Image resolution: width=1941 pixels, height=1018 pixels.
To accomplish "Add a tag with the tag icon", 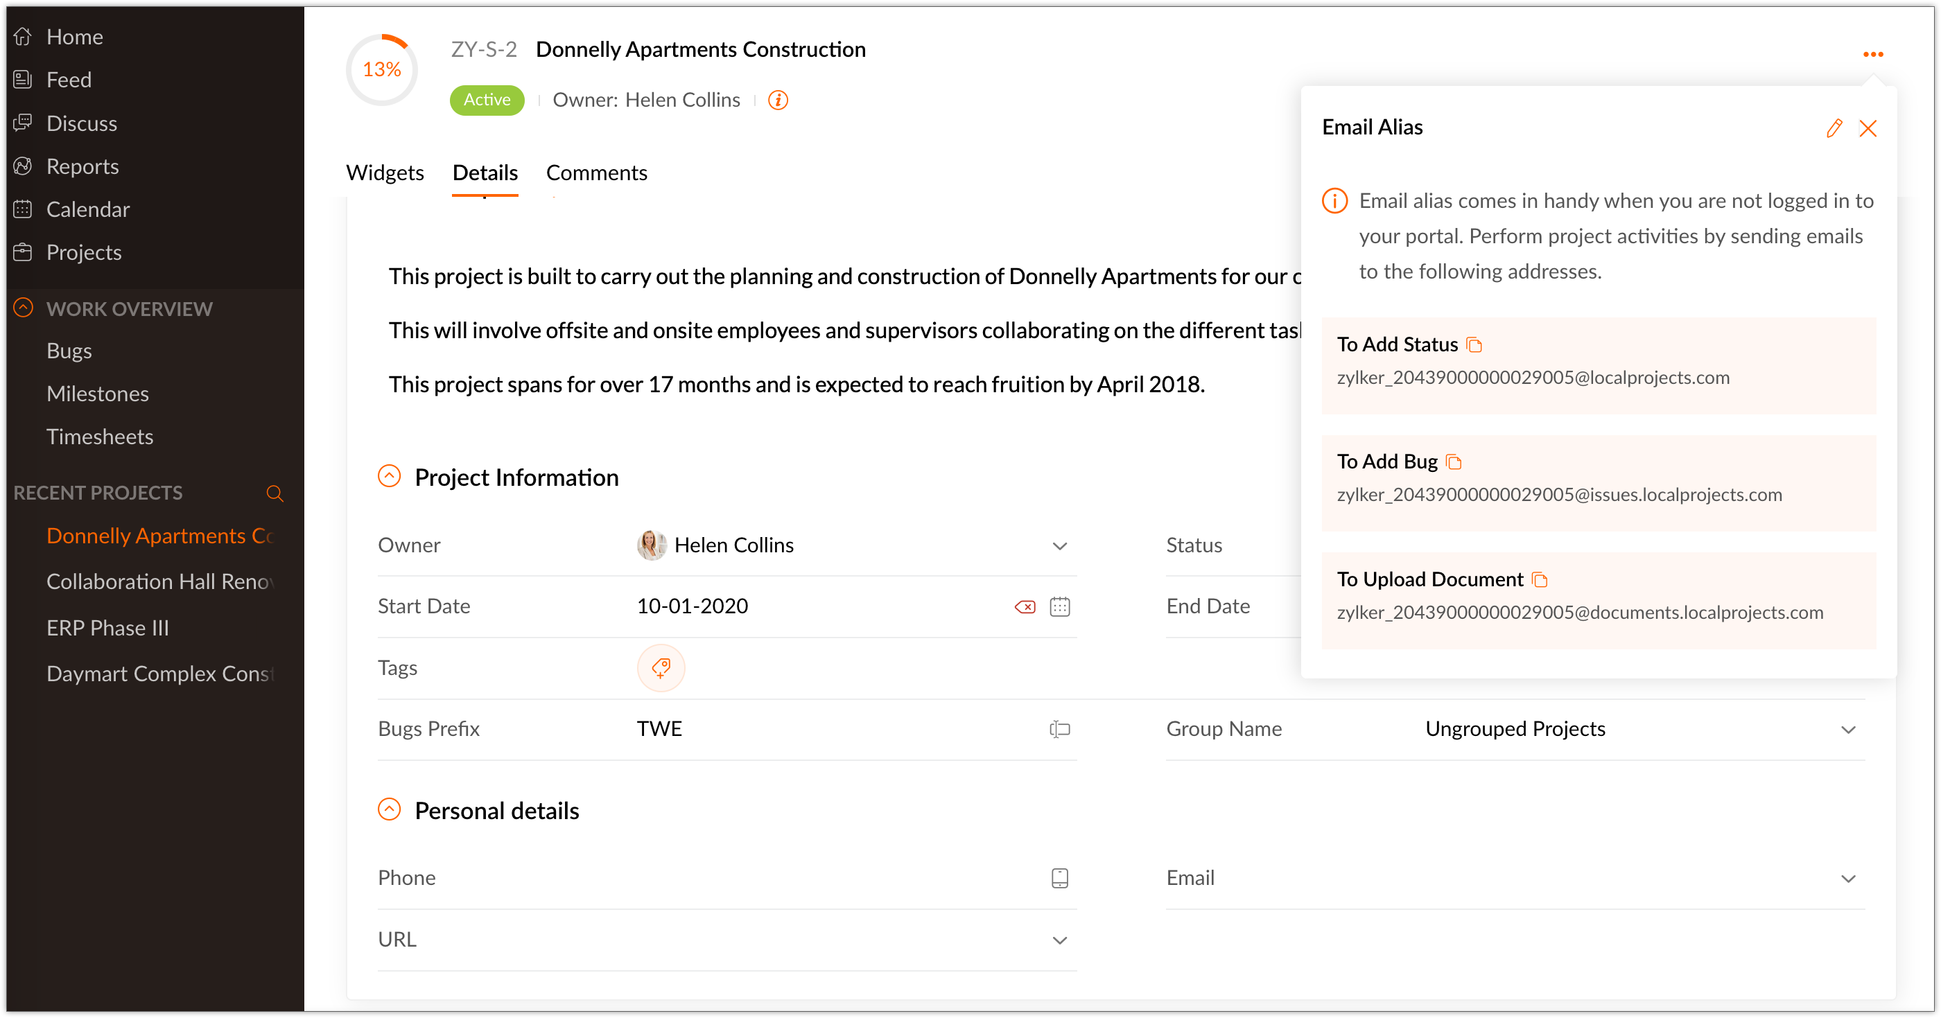I will tap(661, 667).
